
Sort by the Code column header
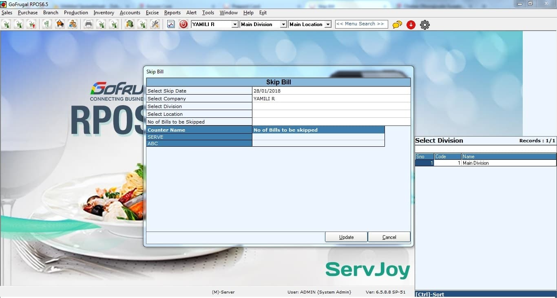coord(448,157)
